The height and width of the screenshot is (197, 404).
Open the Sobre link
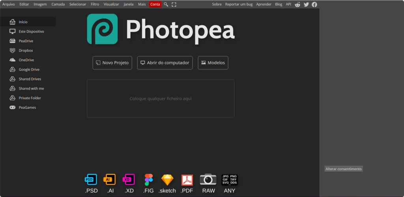click(217, 4)
